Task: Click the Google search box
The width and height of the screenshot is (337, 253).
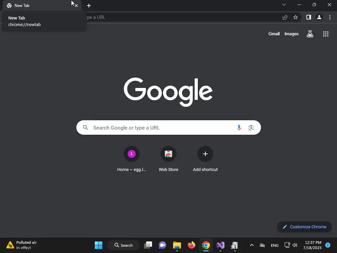Action: 168,127
